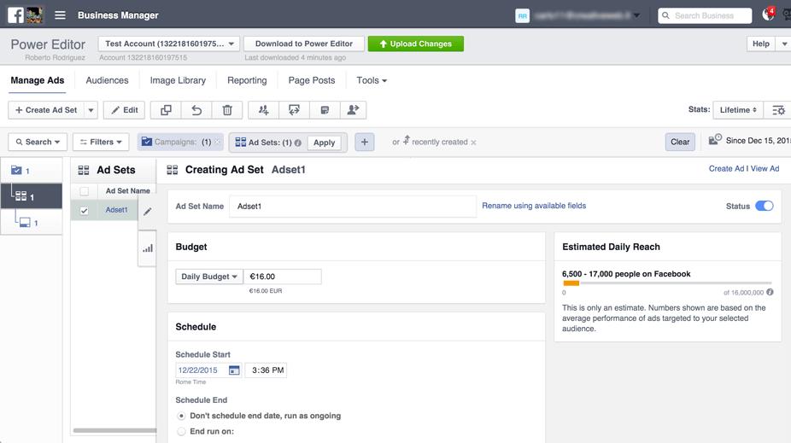791x443 pixels.
Task: Click the €16.00 budget amount field
Action: point(283,277)
